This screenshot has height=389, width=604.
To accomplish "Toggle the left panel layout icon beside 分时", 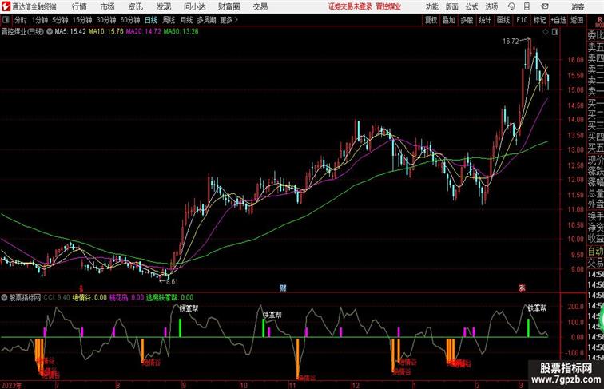I will click(6, 20).
